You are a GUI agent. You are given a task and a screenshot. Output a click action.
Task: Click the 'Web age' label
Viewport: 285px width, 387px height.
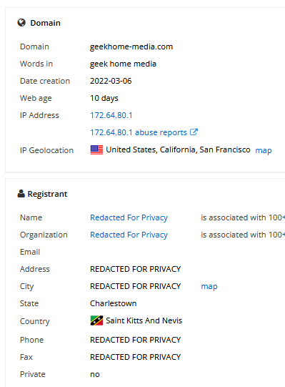[36, 98]
